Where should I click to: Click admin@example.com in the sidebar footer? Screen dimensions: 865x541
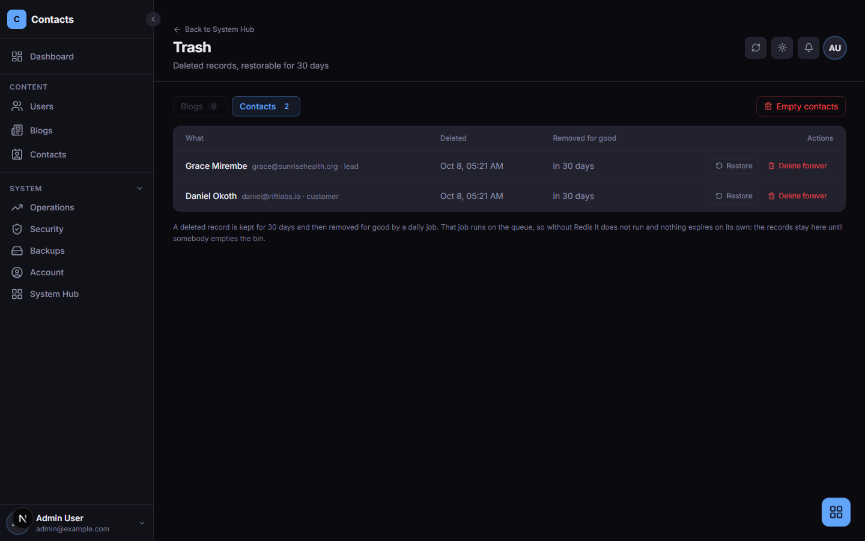click(x=73, y=529)
